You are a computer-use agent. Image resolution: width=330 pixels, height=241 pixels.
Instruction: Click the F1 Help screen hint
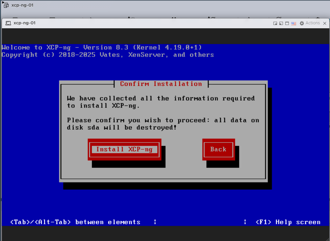point(288,222)
